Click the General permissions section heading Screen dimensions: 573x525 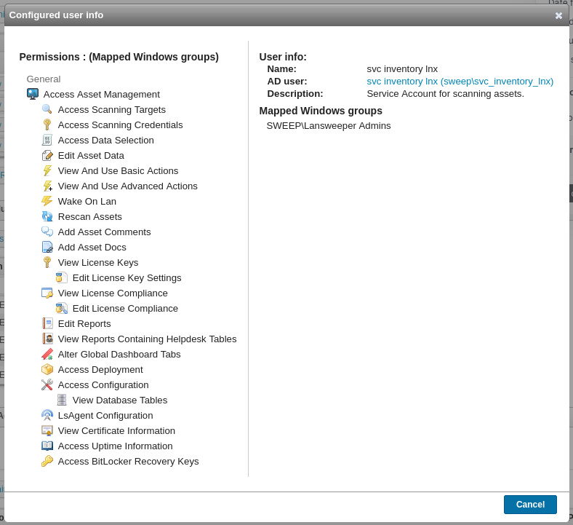pos(44,79)
